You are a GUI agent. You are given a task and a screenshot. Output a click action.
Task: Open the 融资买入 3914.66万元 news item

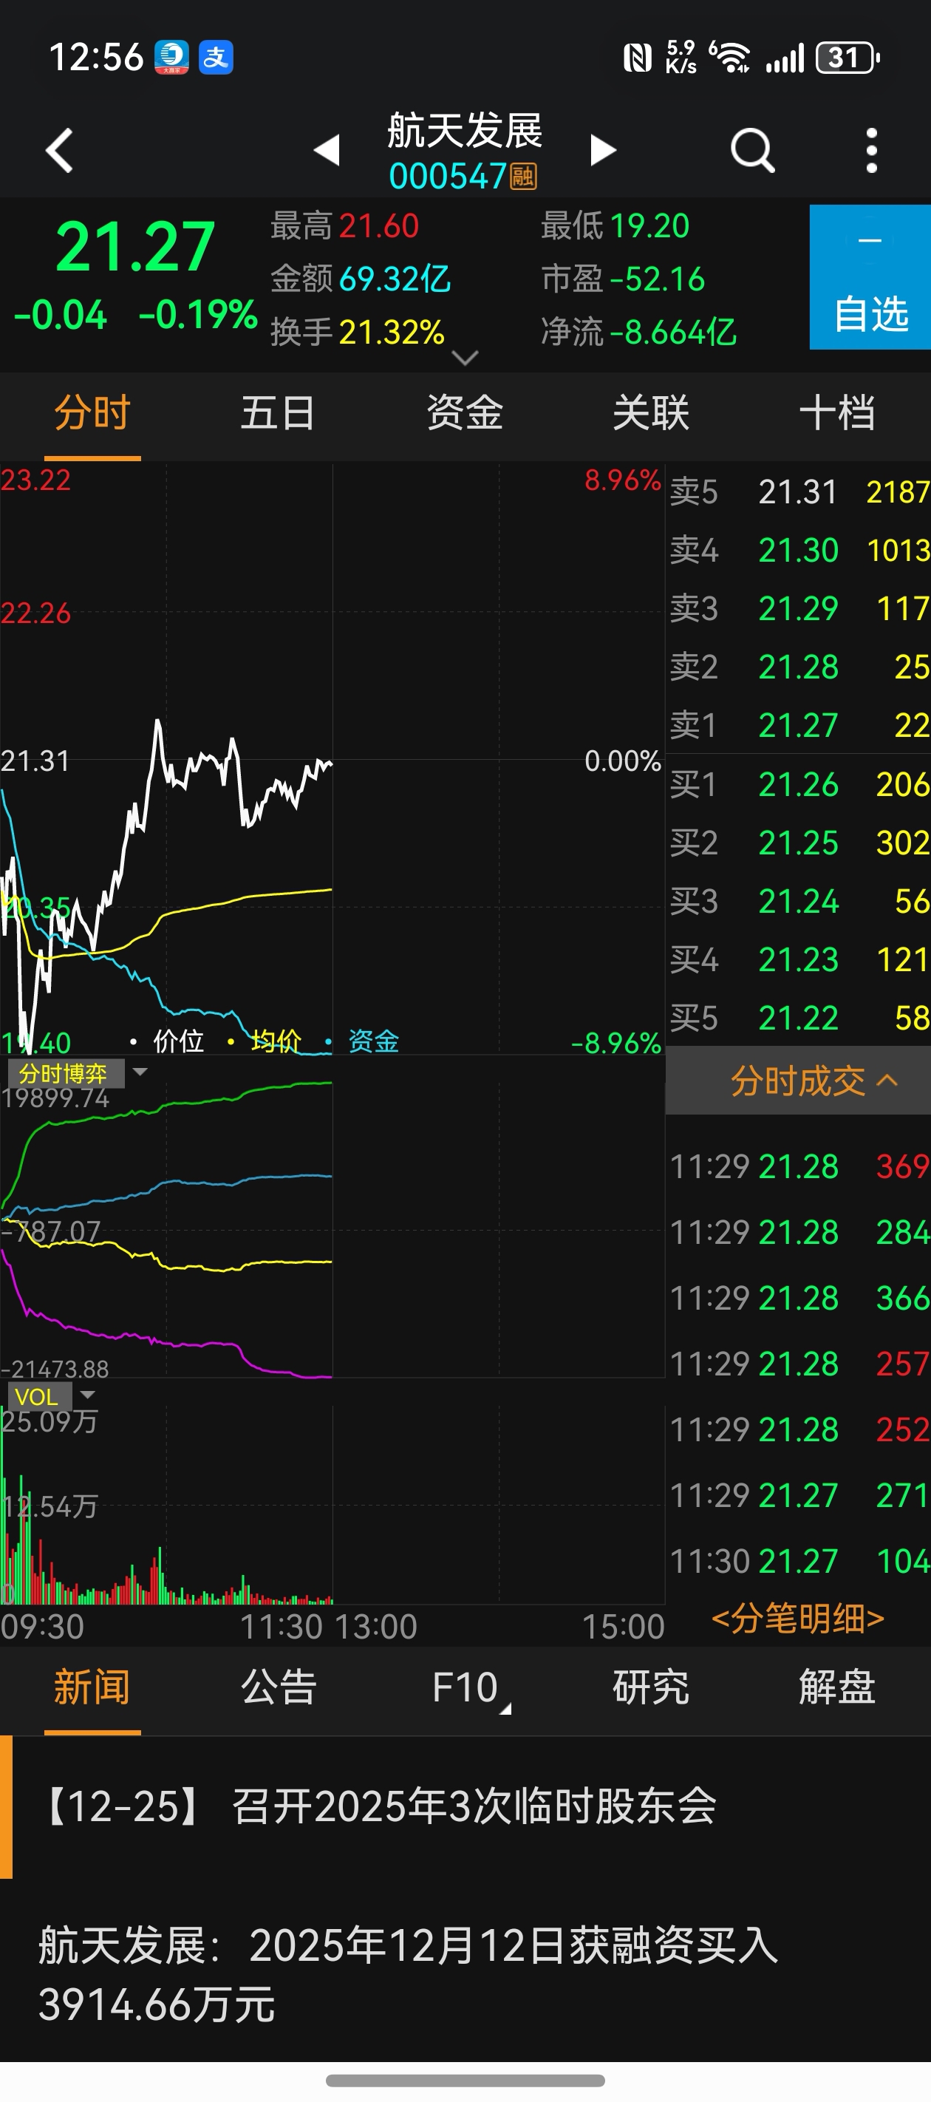click(x=465, y=1973)
